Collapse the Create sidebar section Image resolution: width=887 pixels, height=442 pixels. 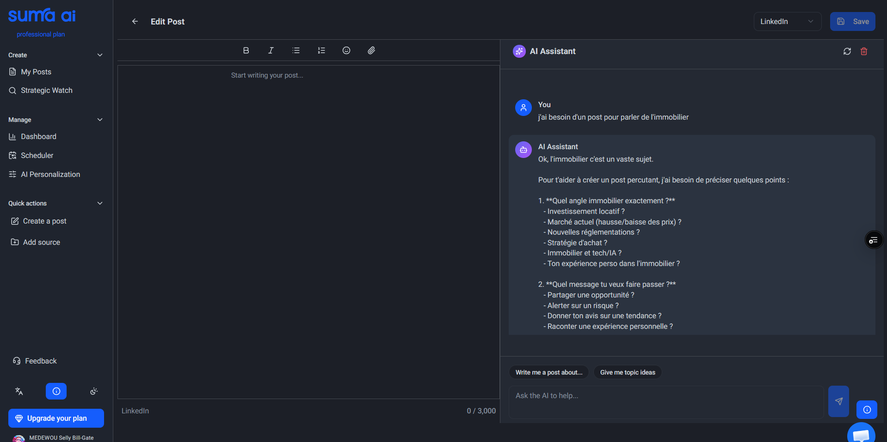(x=100, y=55)
